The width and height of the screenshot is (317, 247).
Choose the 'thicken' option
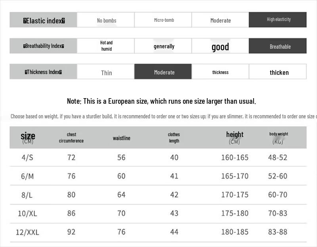pos(279,72)
